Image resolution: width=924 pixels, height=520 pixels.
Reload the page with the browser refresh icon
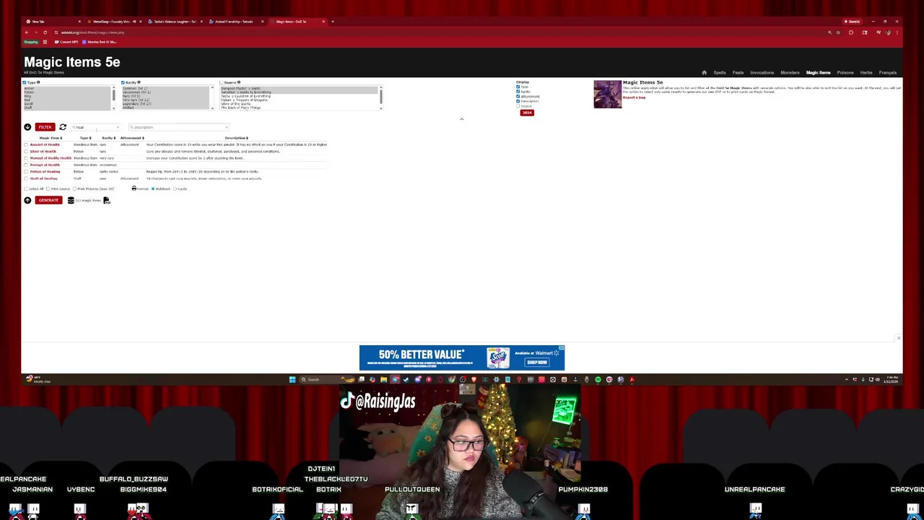[x=45, y=32]
